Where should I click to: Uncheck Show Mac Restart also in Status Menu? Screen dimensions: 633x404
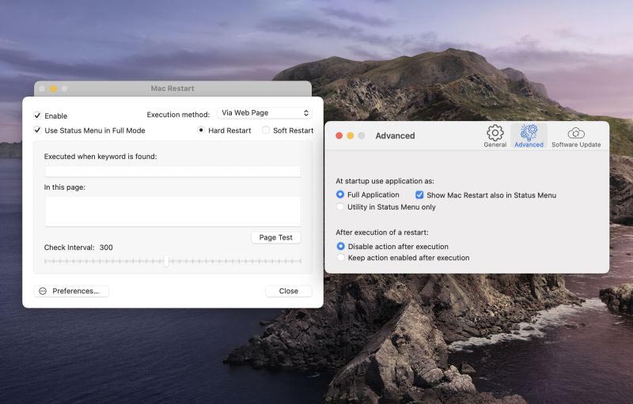(419, 195)
